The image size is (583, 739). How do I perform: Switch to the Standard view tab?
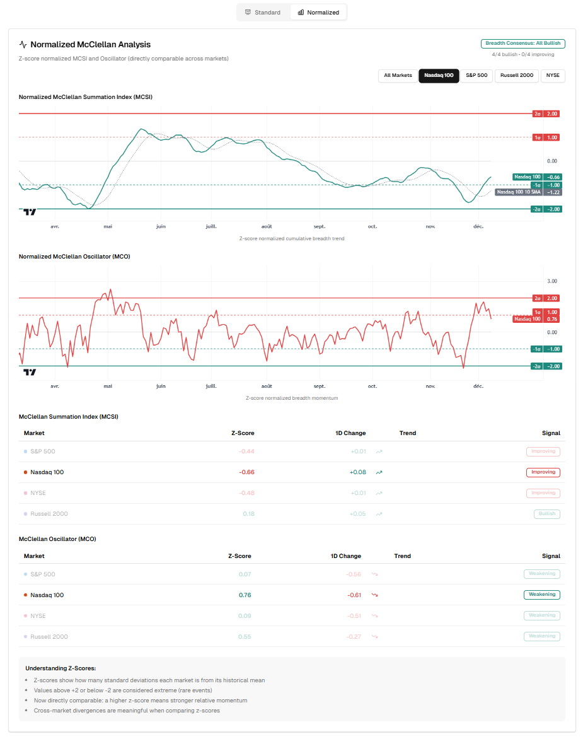pos(263,12)
